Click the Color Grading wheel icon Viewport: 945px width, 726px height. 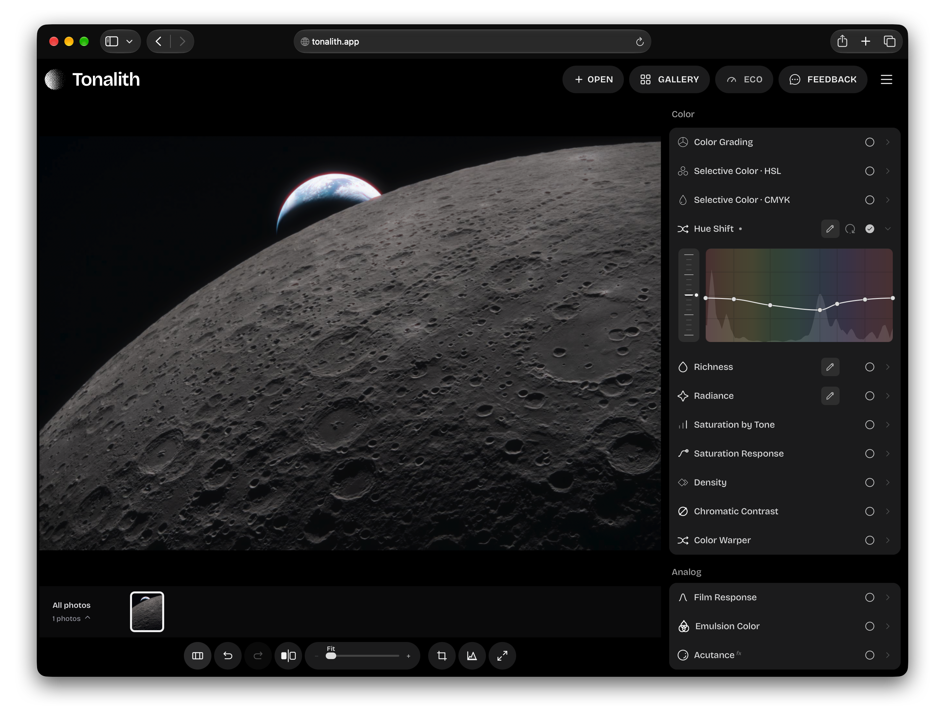[683, 142]
